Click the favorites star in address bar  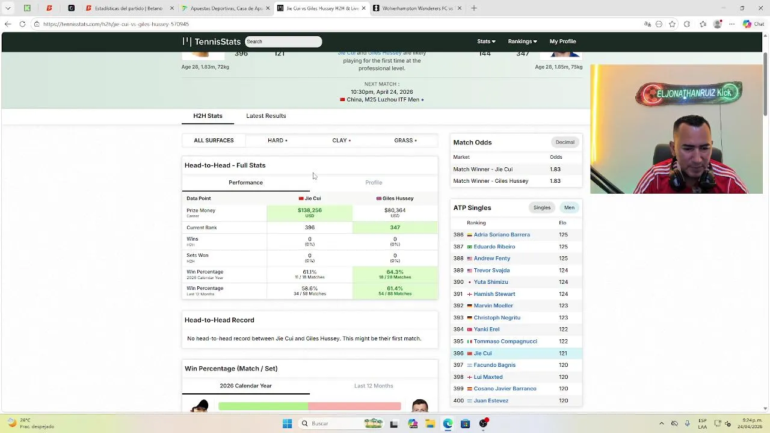tap(673, 24)
